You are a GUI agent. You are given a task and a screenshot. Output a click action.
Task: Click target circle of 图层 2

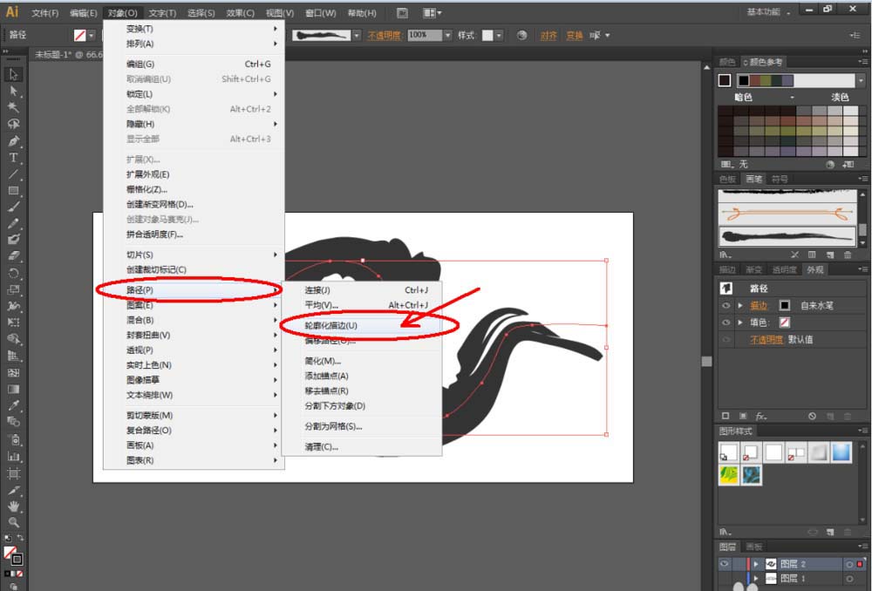point(849,564)
